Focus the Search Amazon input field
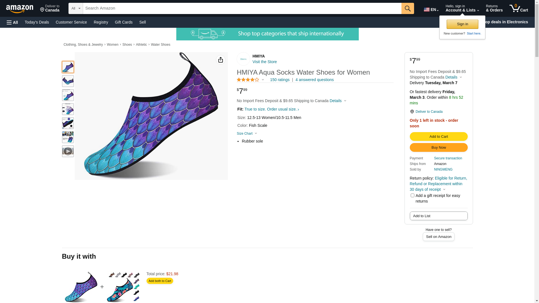Screen dimensions: 539x303 tap(242, 8)
